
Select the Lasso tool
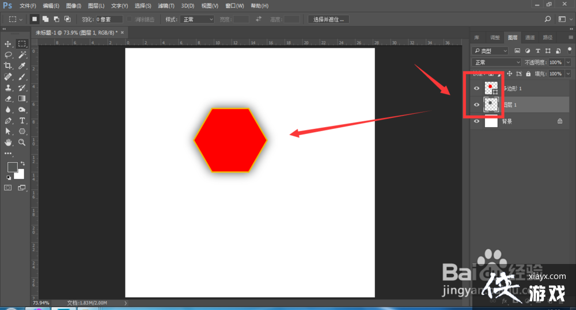click(8, 55)
